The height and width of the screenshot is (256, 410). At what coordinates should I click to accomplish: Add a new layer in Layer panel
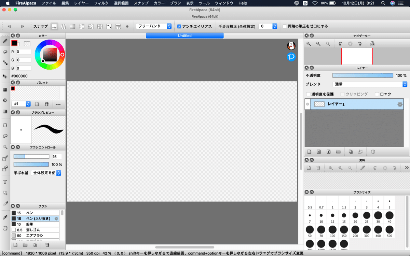[309, 152]
